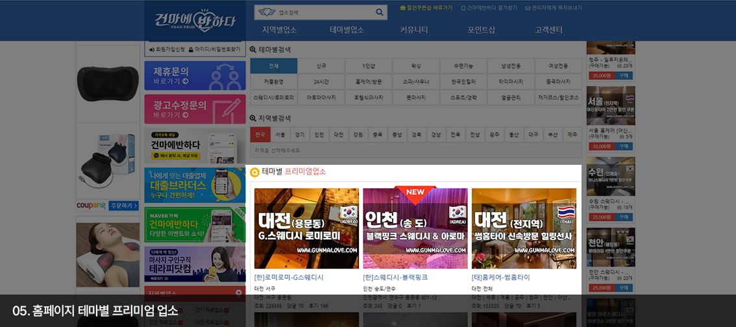
Task: Click the login arrow icon beside 회원가입신청
Action: [x=152, y=49]
